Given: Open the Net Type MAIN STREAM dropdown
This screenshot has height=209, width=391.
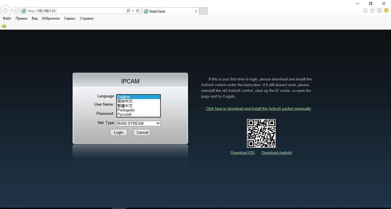Looking at the screenshot, I should click(x=138, y=123).
